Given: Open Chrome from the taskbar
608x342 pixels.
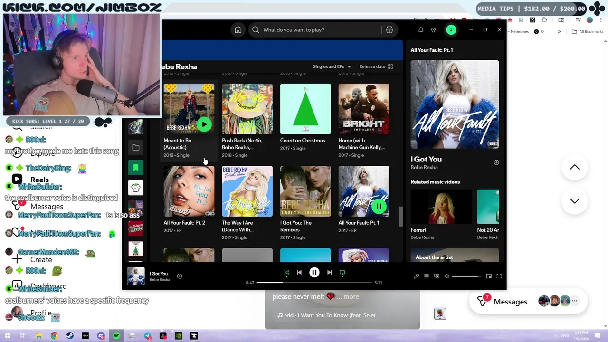Looking at the screenshot, I should [x=54, y=336].
